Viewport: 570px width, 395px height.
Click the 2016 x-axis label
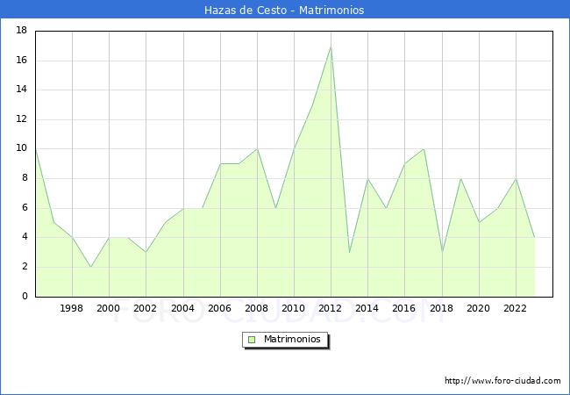[x=404, y=308]
